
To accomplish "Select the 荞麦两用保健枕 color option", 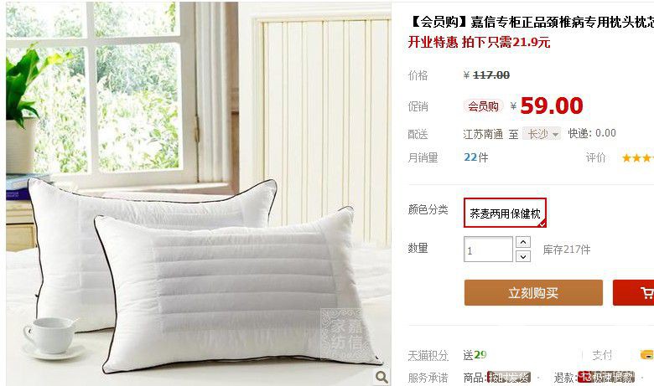I will click(x=505, y=213).
